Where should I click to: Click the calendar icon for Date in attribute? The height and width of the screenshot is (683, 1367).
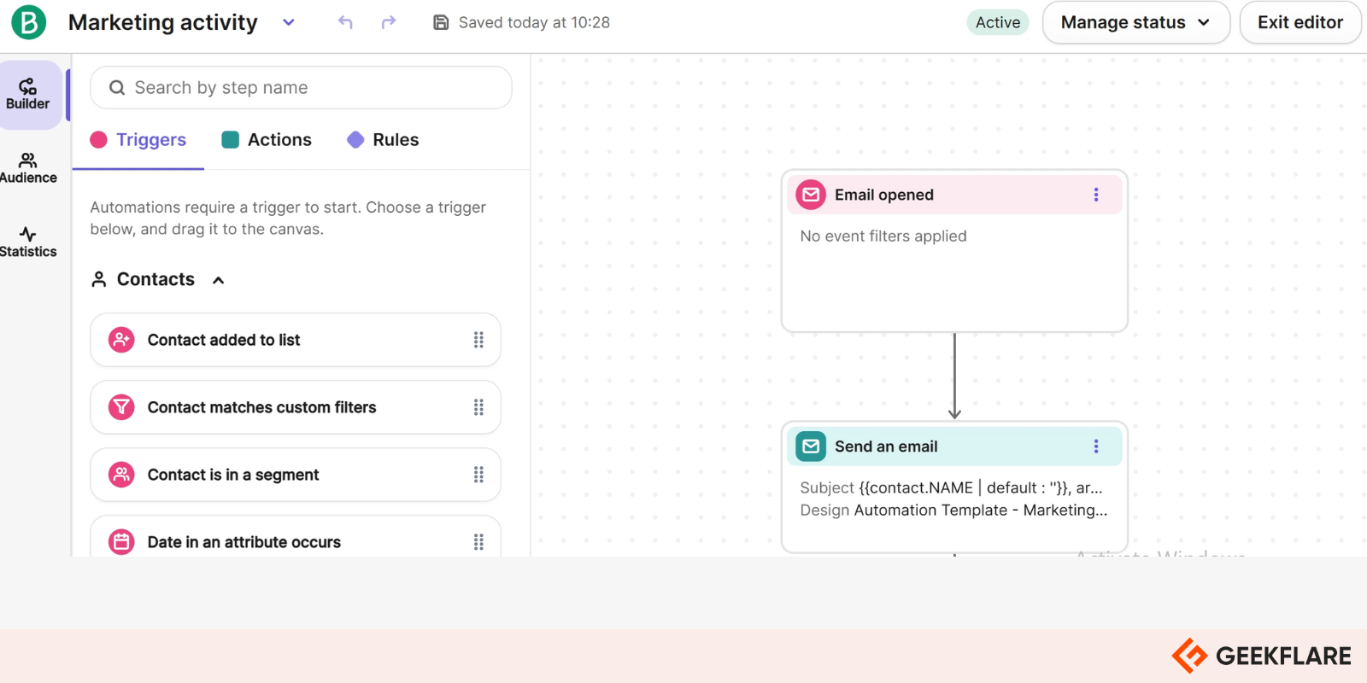click(x=121, y=542)
